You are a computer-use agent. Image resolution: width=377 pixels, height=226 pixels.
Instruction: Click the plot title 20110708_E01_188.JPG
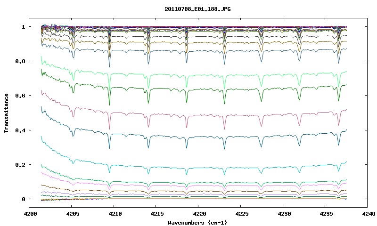tap(197, 9)
